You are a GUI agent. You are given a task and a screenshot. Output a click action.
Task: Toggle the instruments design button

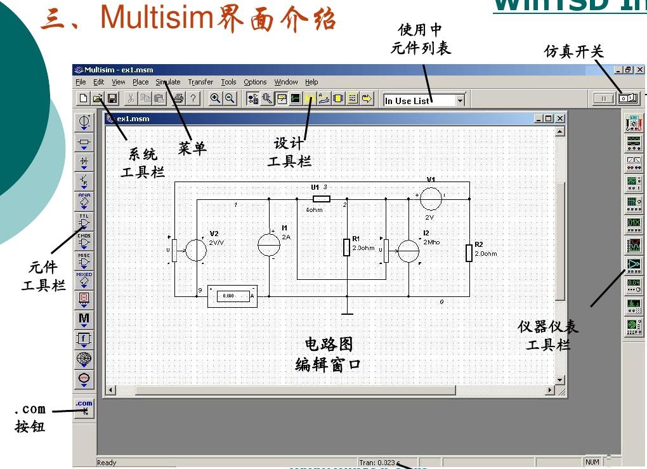click(x=282, y=98)
